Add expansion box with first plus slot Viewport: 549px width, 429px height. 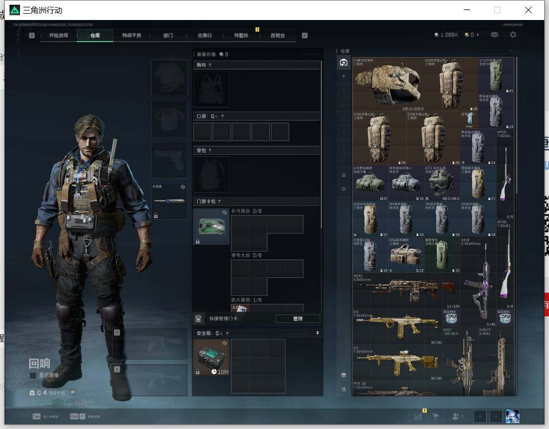coord(344,76)
